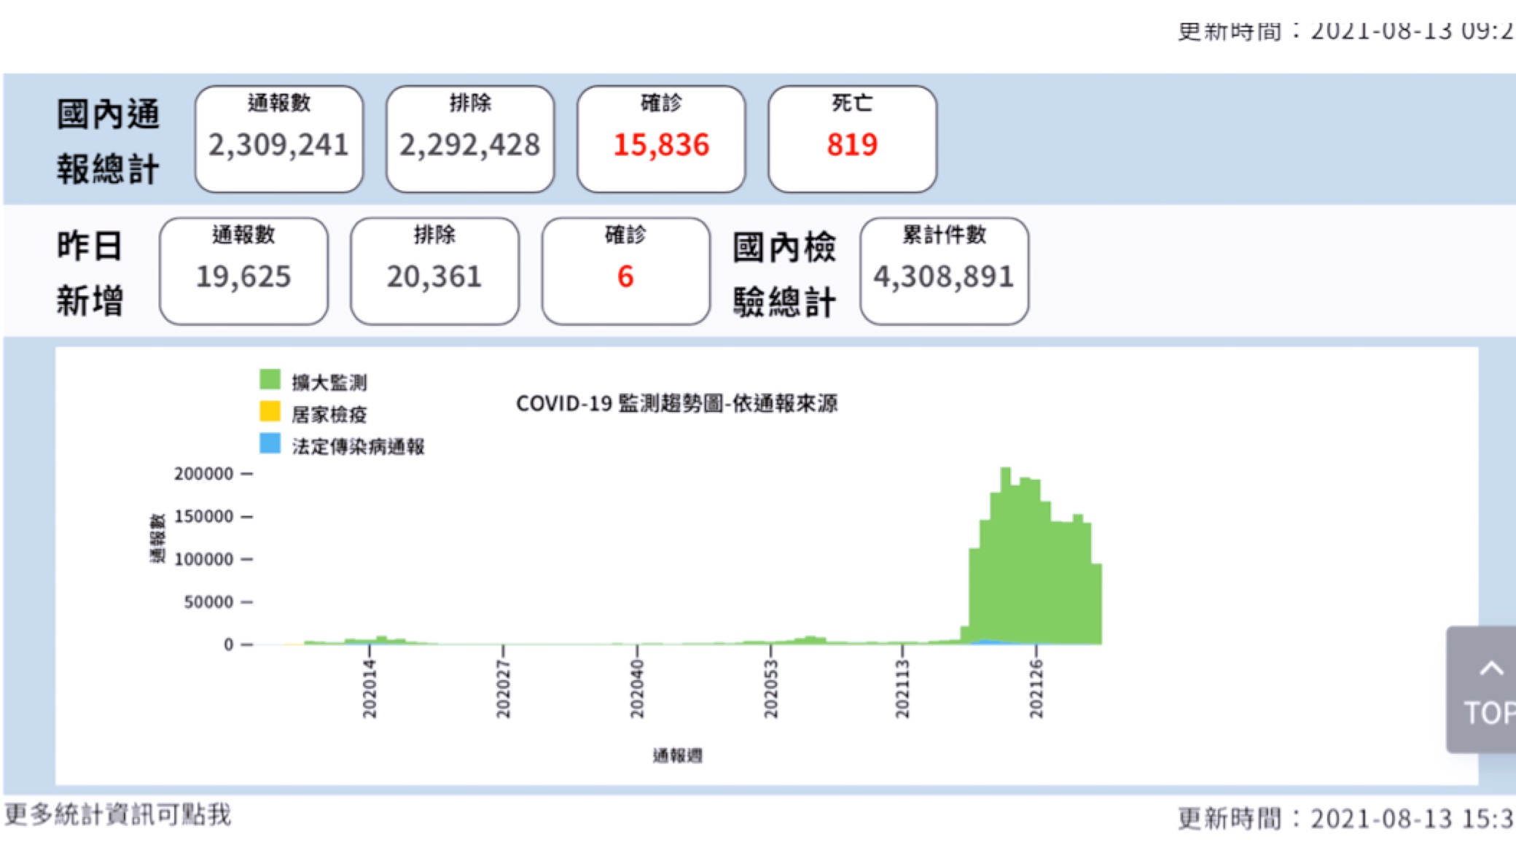Click yesterday's 通報數 19,625 card
The height and width of the screenshot is (853, 1516).
pyautogui.click(x=243, y=271)
